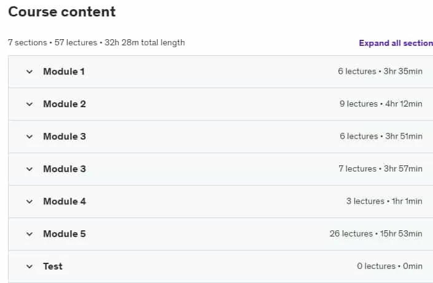Image resolution: width=433 pixels, height=283 pixels.
Task: Select the Module 4 section heading
Action: [64, 202]
